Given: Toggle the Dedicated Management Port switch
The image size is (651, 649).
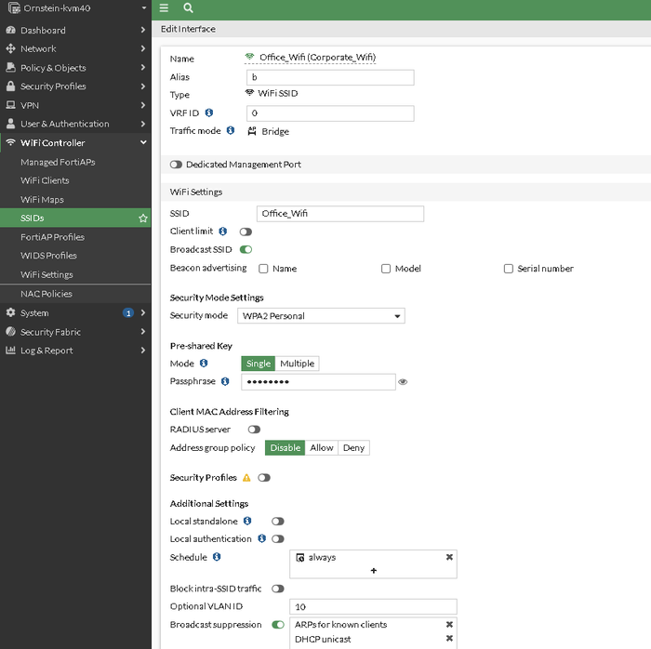Looking at the screenshot, I should [x=176, y=165].
